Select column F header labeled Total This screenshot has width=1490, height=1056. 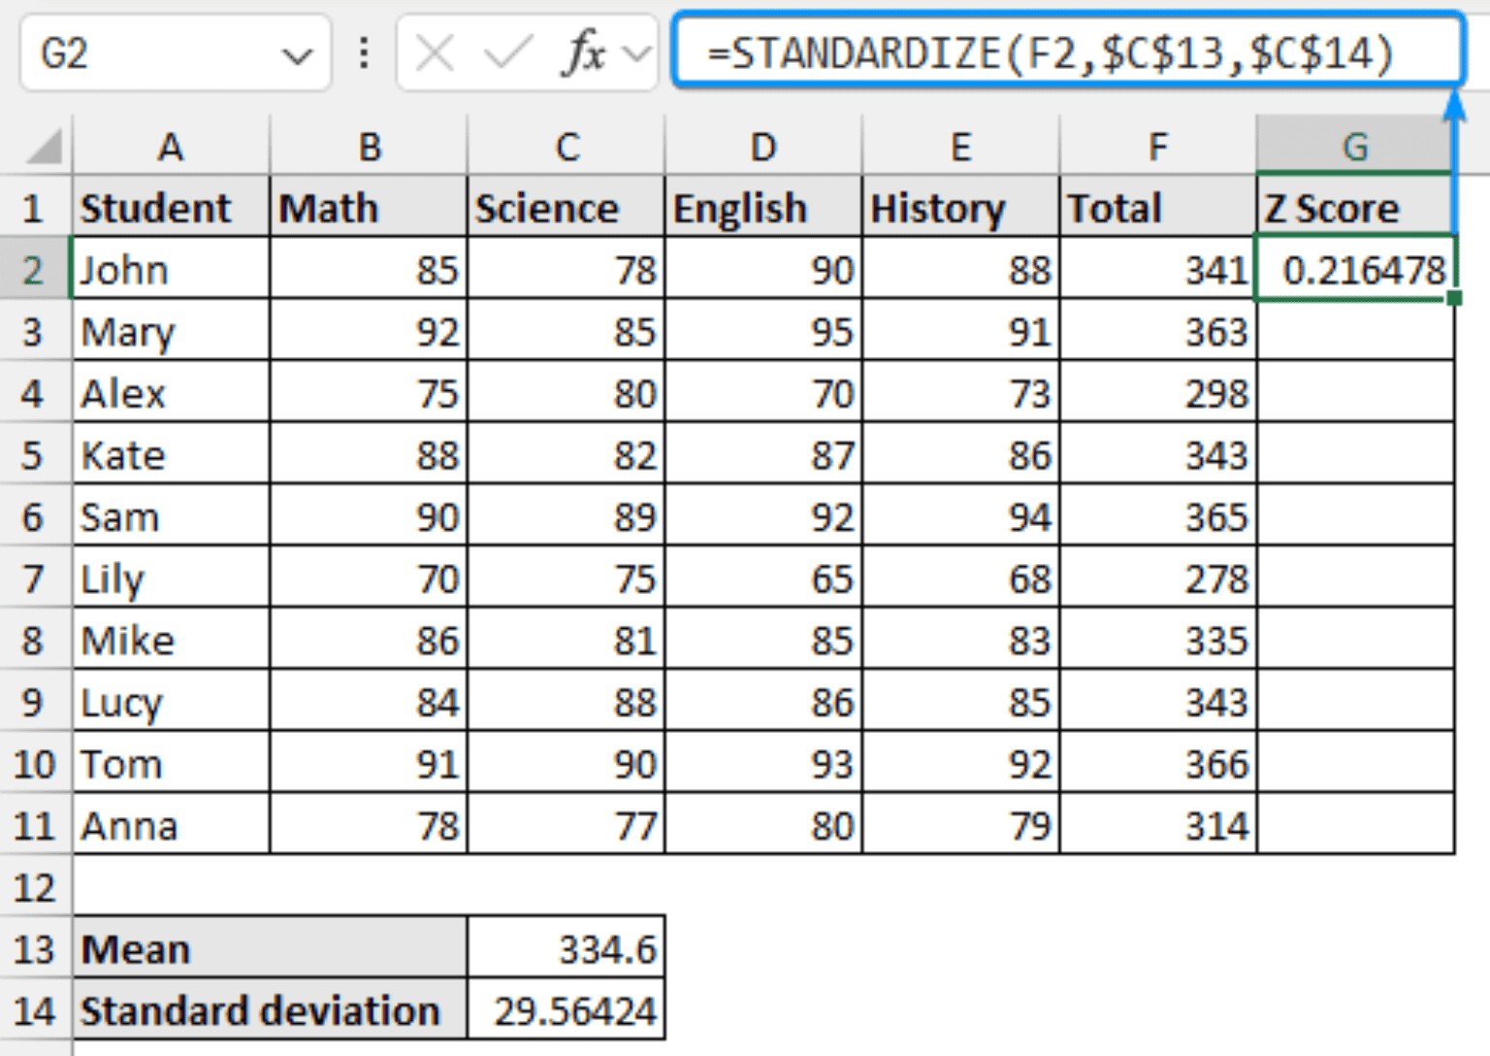pyautogui.click(x=1157, y=146)
